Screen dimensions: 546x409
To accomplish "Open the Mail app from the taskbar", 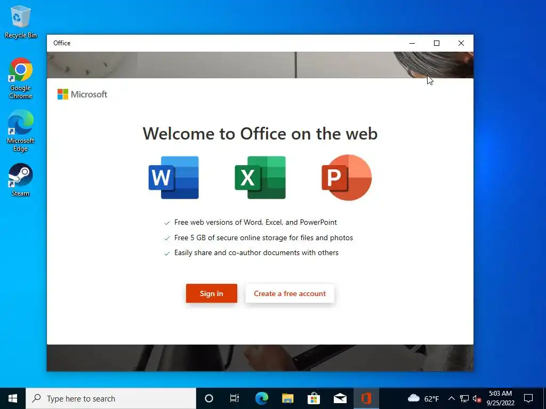I will click(x=340, y=398).
